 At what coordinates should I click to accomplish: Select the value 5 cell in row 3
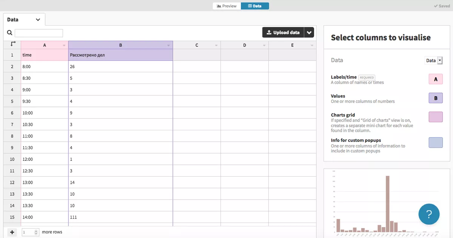(120, 78)
